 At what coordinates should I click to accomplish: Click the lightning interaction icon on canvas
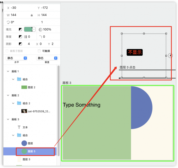[170, 56]
